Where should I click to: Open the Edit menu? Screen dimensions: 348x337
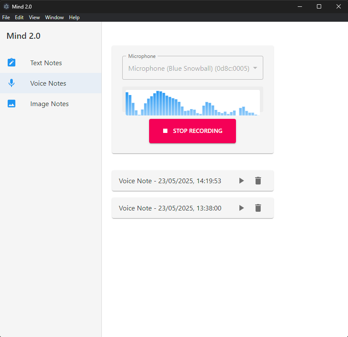click(x=19, y=17)
